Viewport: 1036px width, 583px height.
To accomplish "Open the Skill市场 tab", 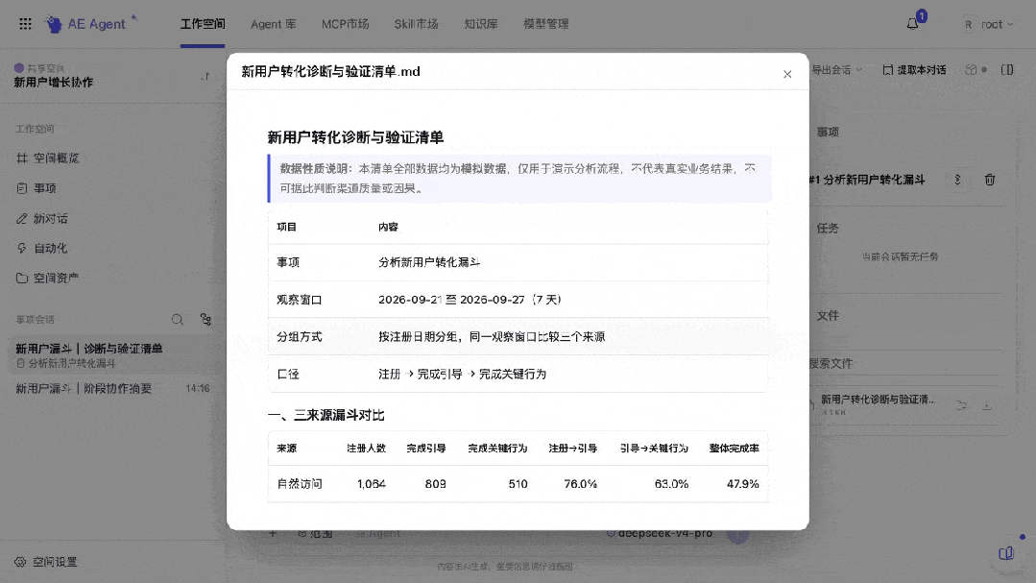I will 417,24.
